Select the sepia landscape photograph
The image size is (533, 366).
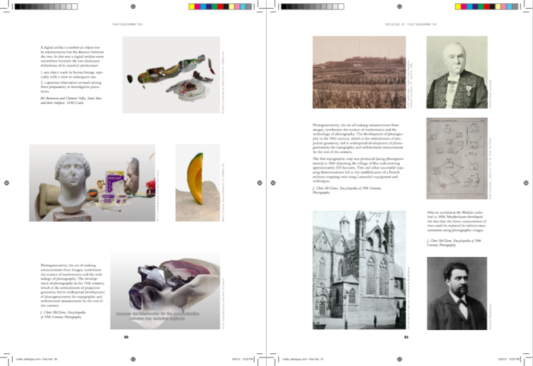point(359,73)
